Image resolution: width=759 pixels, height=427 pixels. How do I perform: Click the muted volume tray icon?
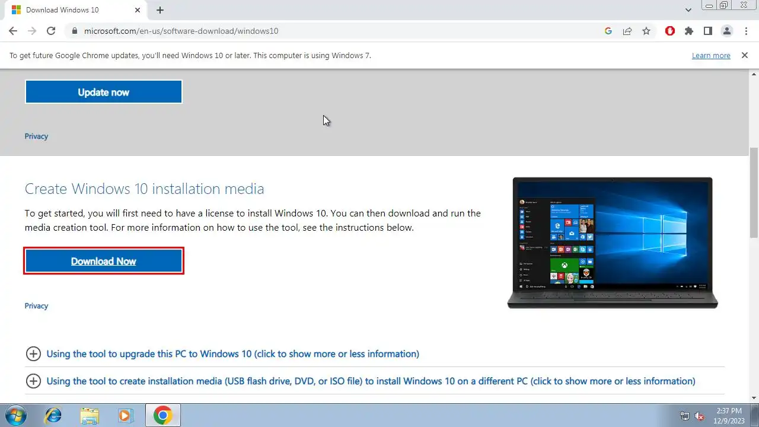pos(700,416)
